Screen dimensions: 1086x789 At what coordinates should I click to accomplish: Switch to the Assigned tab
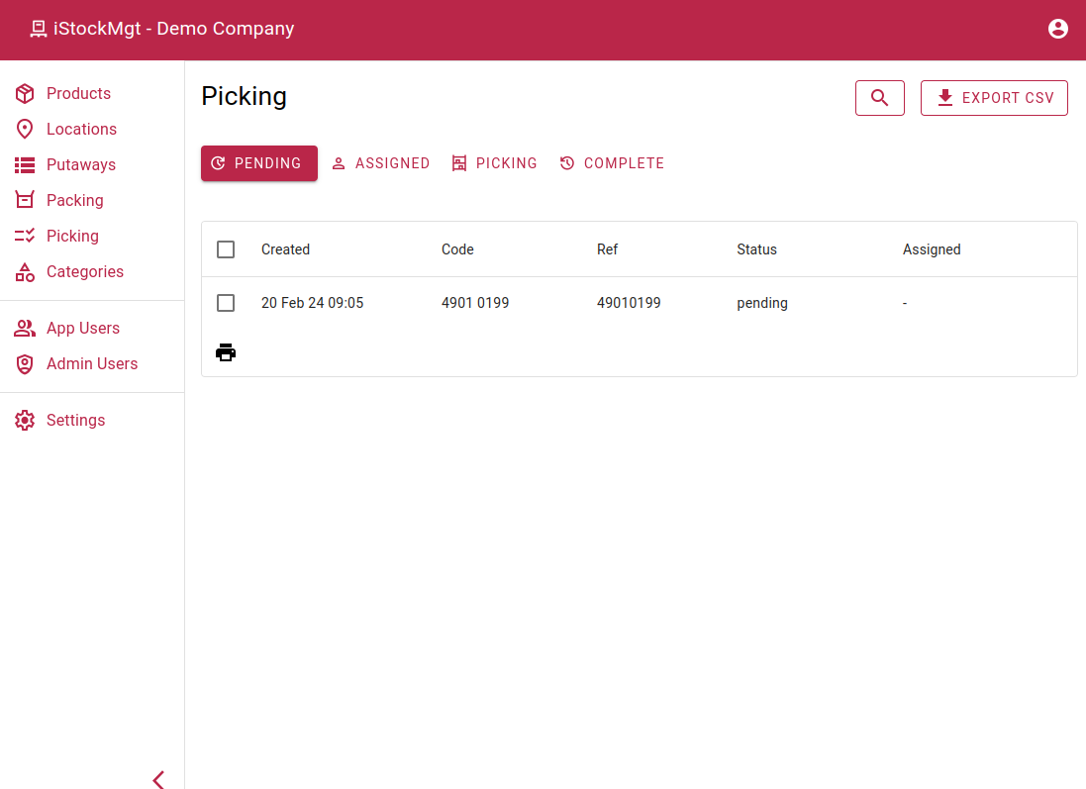pos(380,163)
